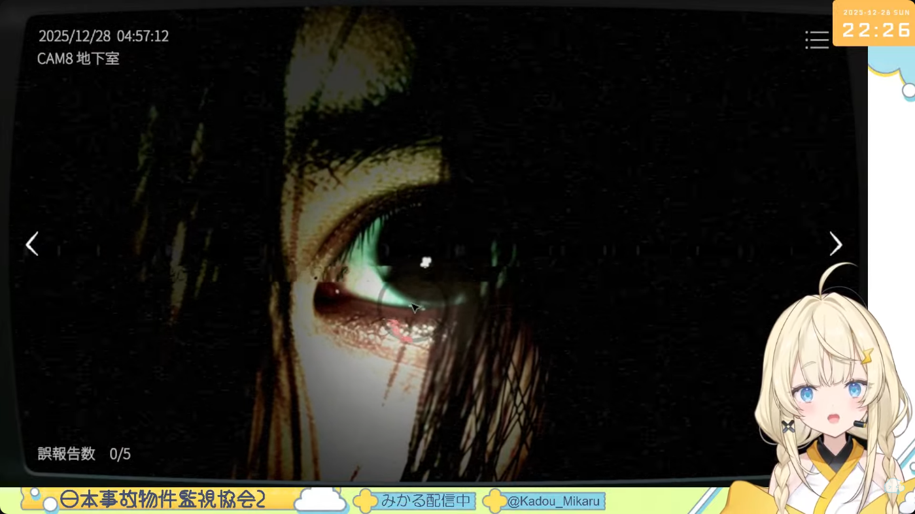Screen dimensions: 915x514
Task: Click the 日本事故物件監視協会2 game title
Action: click(162, 500)
